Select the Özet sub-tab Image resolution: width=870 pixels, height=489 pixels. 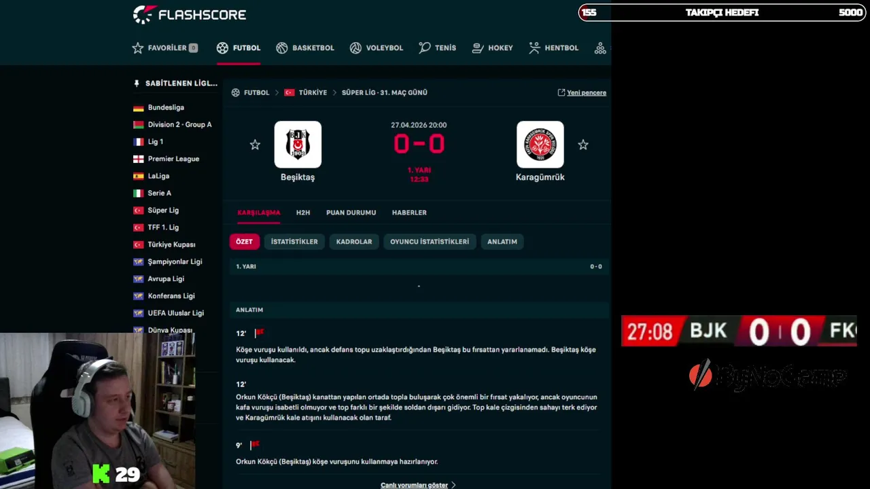244,242
